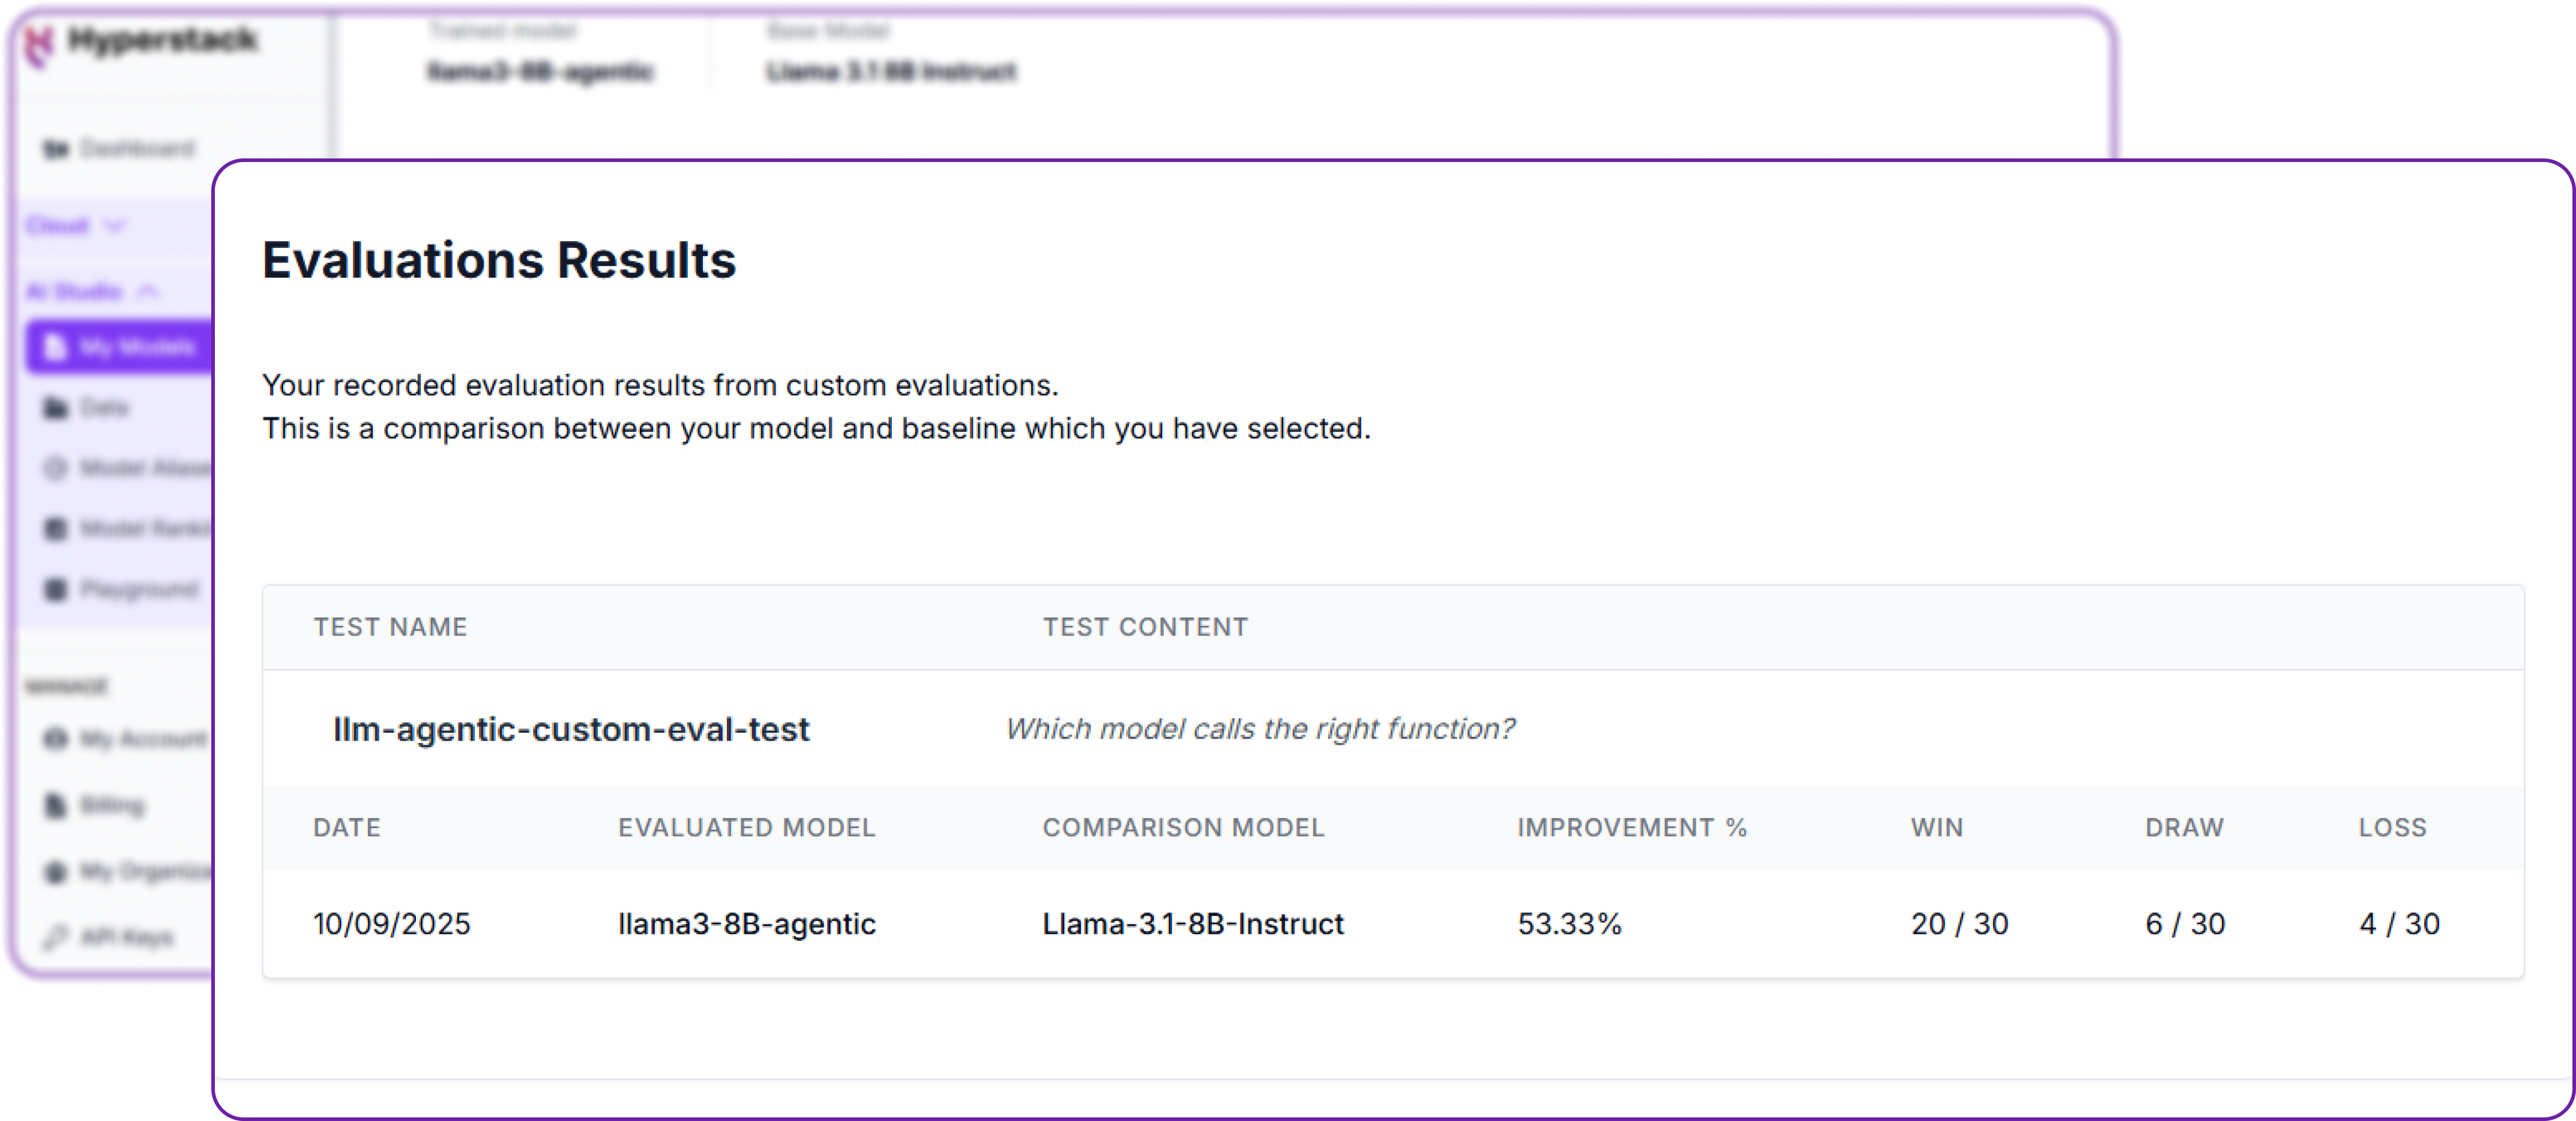Click the Data folder icon
Screen dimensions: 2576x1121
pyautogui.click(x=56, y=408)
